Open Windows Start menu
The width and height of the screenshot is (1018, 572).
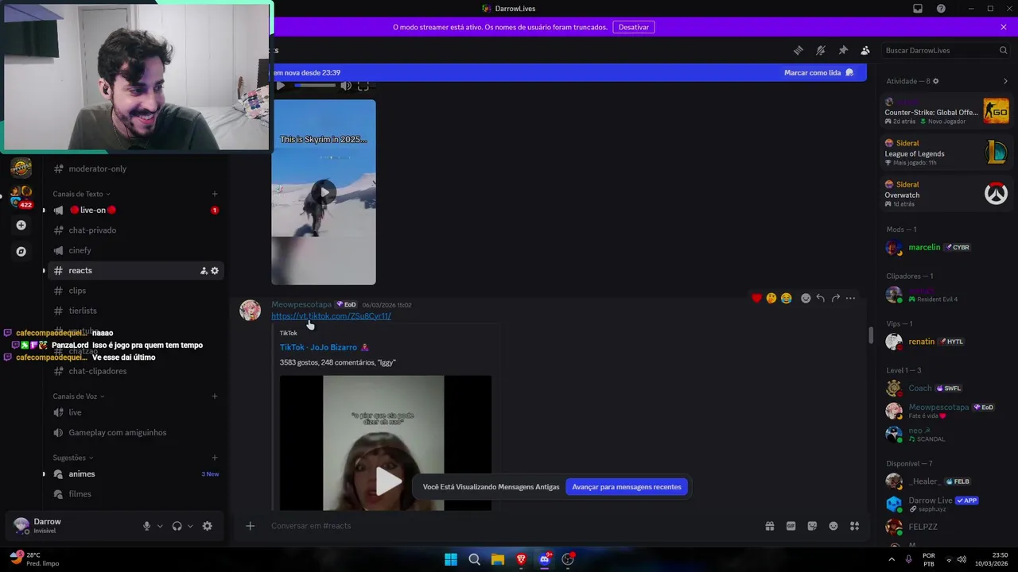click(x=451, y=559)
